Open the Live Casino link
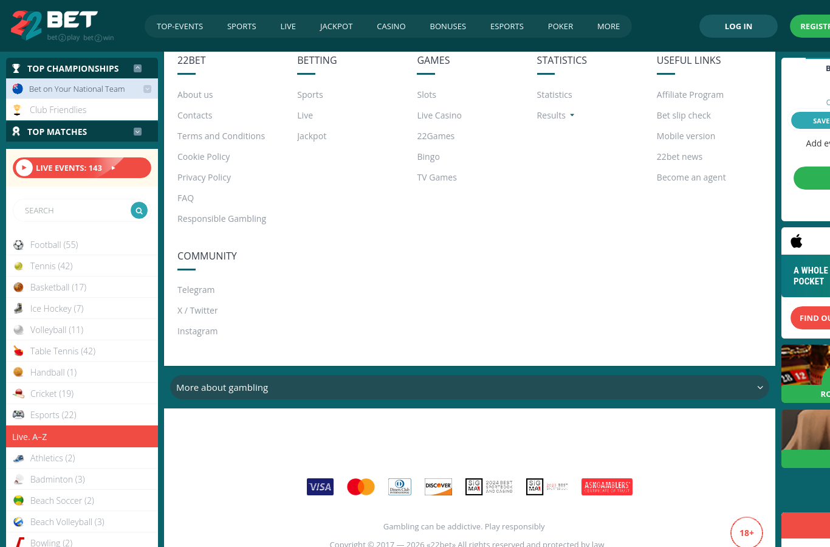Image resolution: width=830 pixels, height=547 pixels. [x=439, y=115]
